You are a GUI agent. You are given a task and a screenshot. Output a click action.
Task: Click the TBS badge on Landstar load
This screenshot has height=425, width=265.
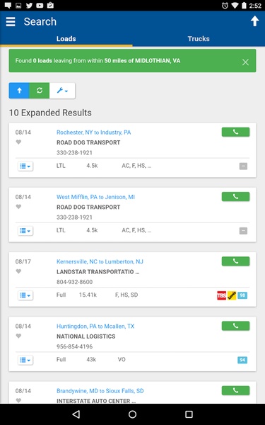click(x=221, y=295)
